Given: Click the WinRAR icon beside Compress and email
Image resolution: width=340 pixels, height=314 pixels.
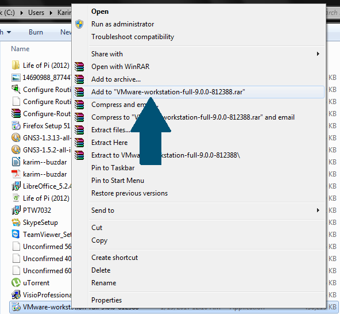Looking at the screenshot, I should click(79, 105).
